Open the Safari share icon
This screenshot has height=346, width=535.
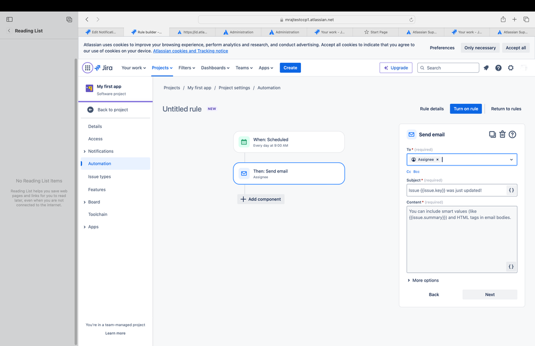point(503,19)
